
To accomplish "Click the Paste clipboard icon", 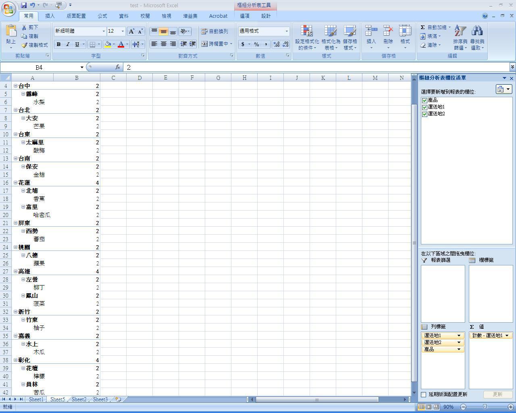I will (11, 31).
